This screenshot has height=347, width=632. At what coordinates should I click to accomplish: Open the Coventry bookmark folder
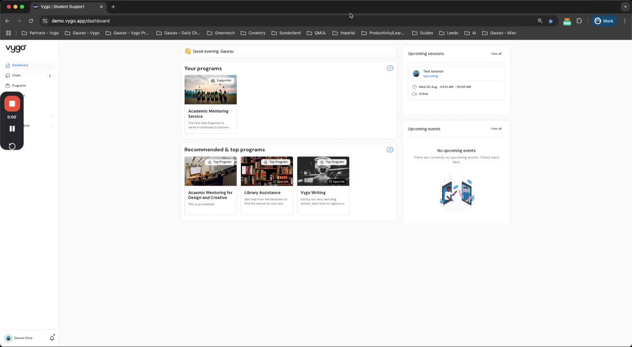253,33
